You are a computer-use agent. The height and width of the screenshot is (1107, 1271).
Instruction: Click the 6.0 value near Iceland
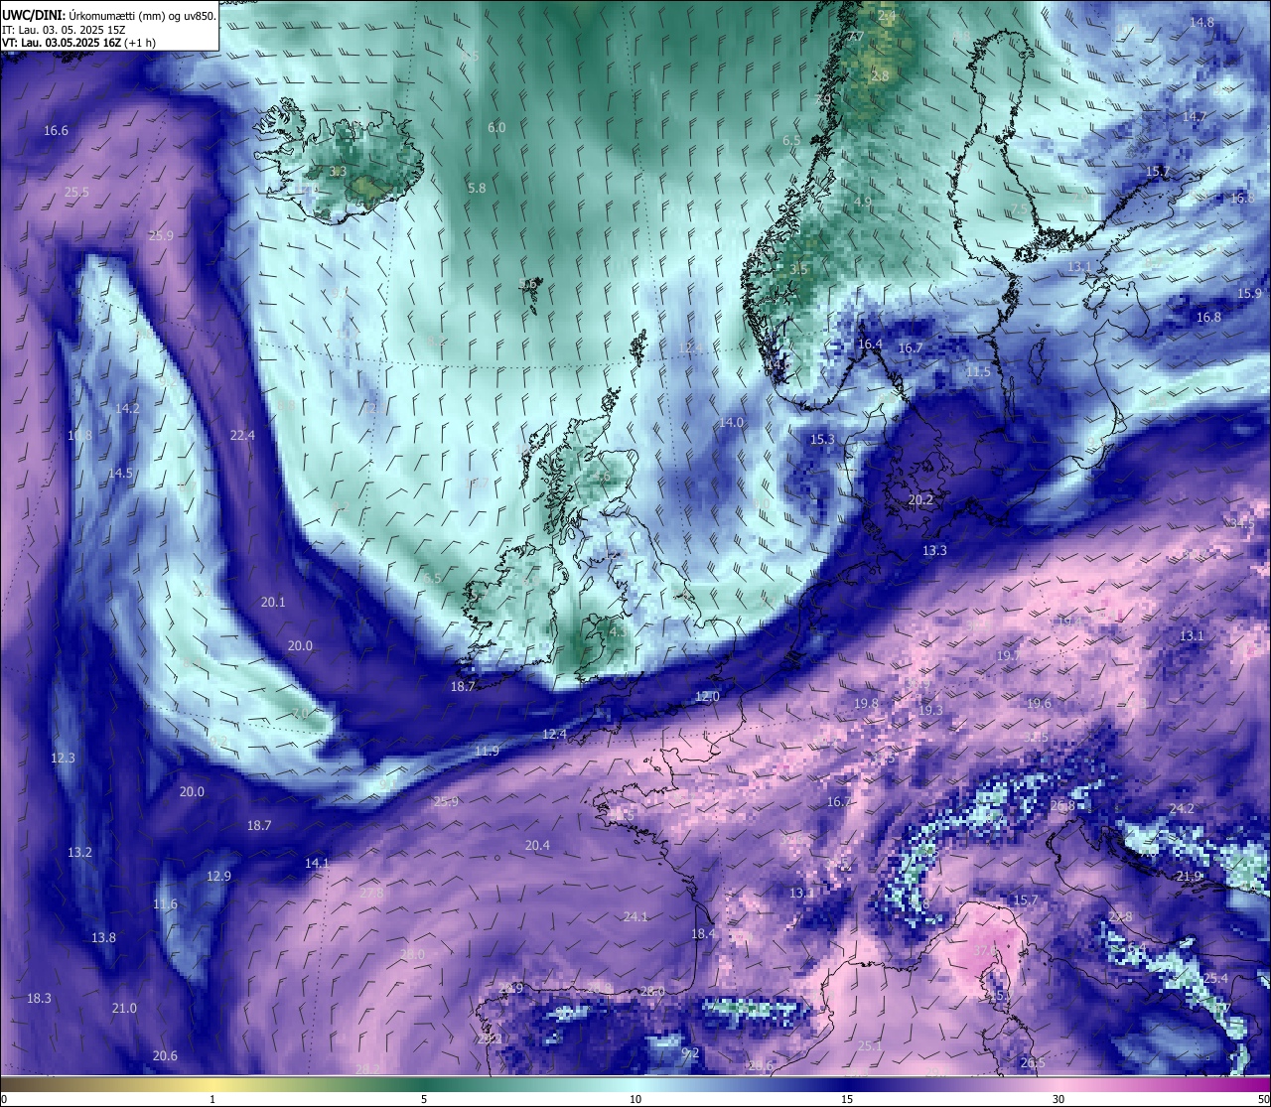click(496, 128)
